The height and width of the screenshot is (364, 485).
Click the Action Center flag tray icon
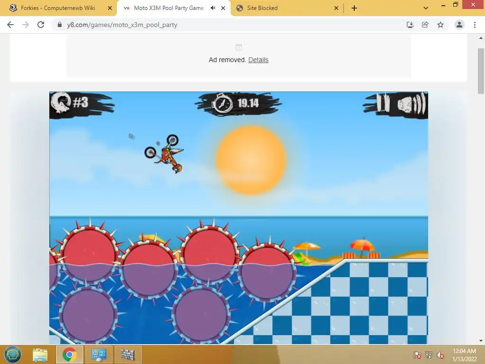tap(418, 355)
